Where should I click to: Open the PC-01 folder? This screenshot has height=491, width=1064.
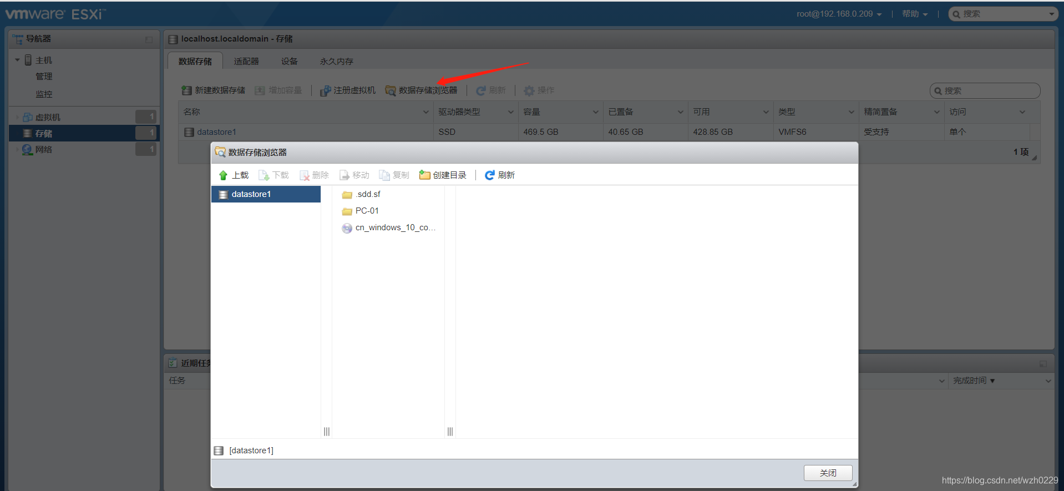[361, 211]
